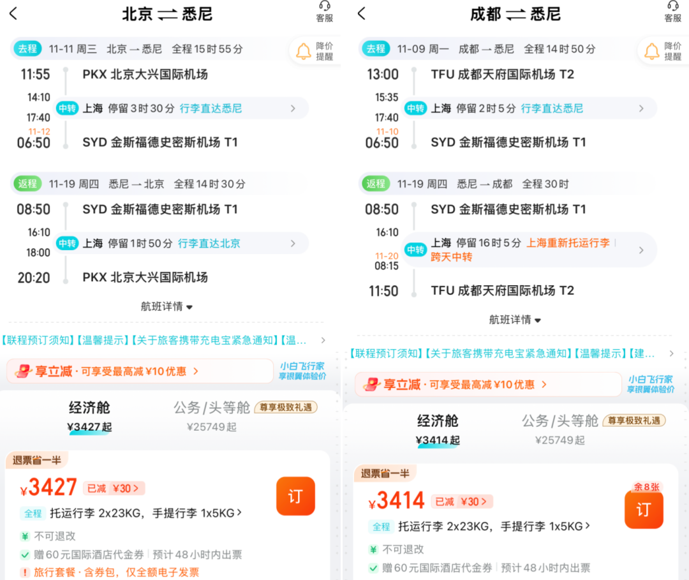Expand transfer details for 停留3时30分 in 上海

(293, 108)
